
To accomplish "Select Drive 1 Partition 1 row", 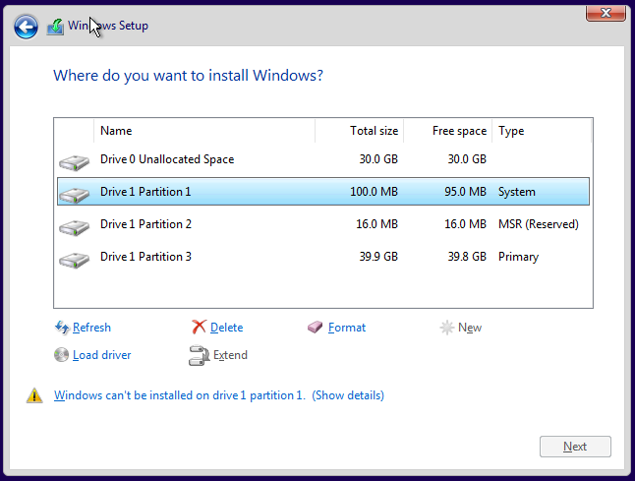I will (x=323, y=192).
